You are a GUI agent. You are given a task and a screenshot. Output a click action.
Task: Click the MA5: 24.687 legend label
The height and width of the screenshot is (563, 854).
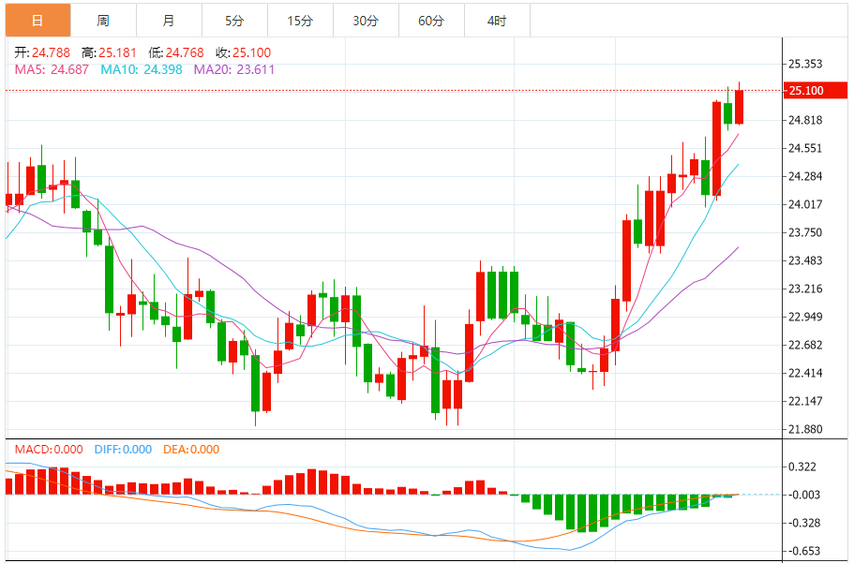coord(52,69)
